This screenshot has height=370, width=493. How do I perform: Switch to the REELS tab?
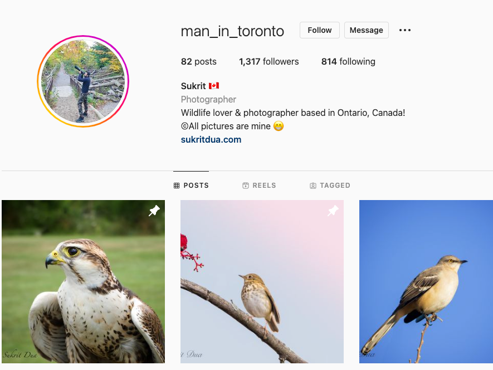tap(259, 186)
